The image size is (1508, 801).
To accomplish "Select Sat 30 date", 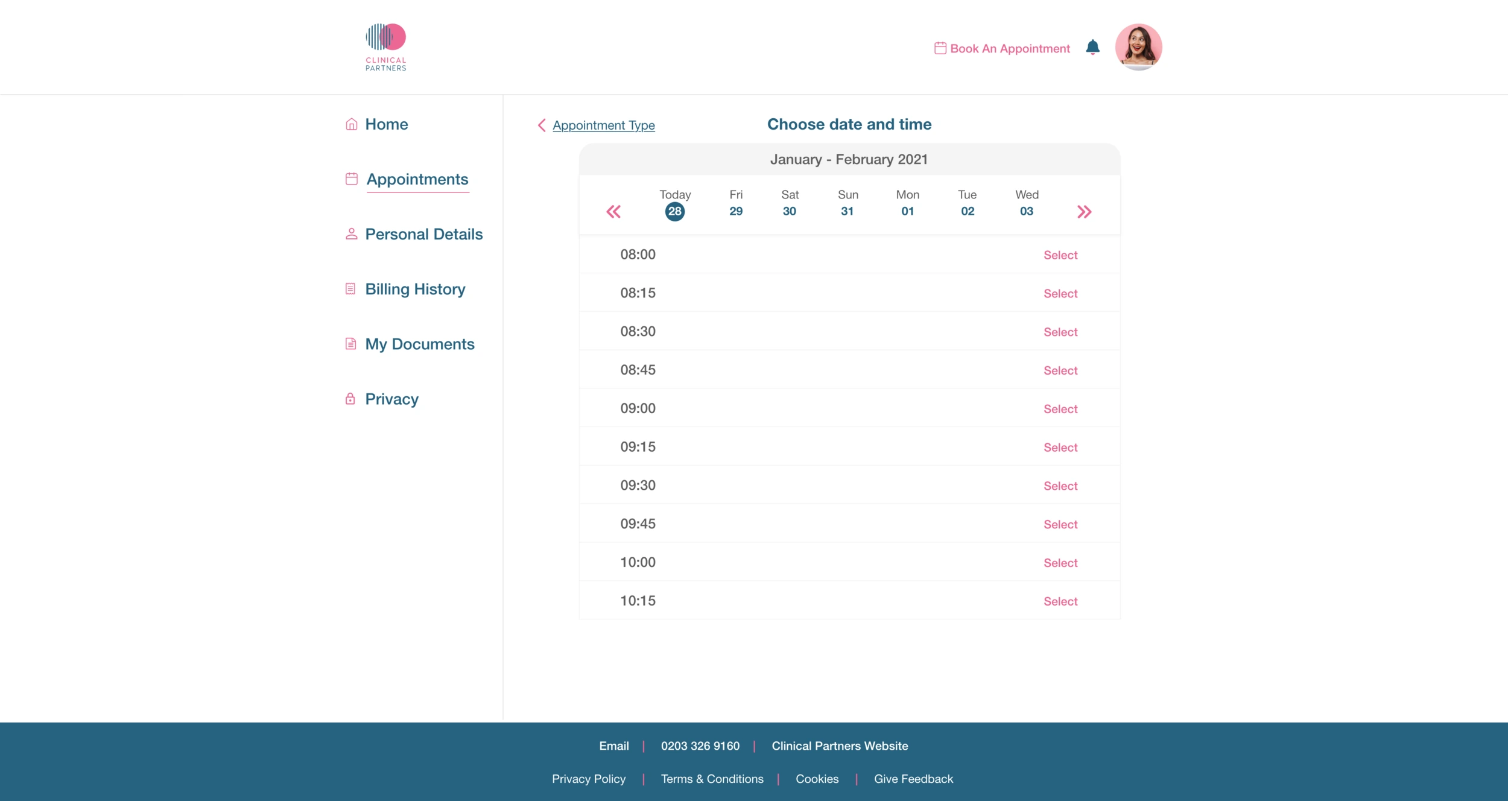I will [x=790, y=203].
